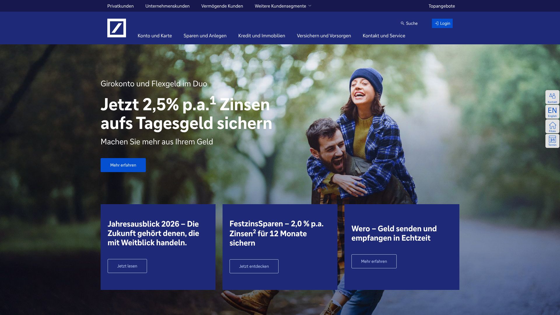Switch to English via EN icon
The width and height of the screenshot is (560, 315).
click(x=552, y=112)
